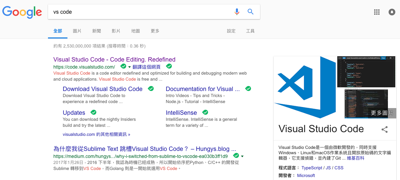Click the 翻譯這個網頁 link
This screenshot has height=180, width=400.
pos(146,67)
